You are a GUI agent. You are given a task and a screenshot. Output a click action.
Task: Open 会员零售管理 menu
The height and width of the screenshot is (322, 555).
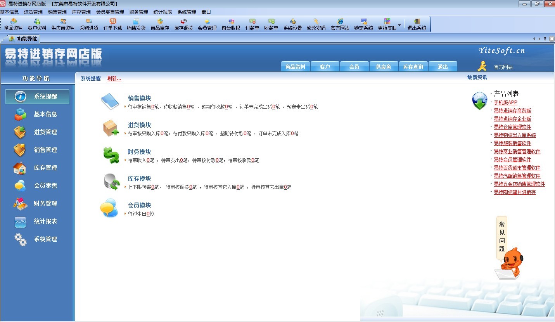[110, 12]
